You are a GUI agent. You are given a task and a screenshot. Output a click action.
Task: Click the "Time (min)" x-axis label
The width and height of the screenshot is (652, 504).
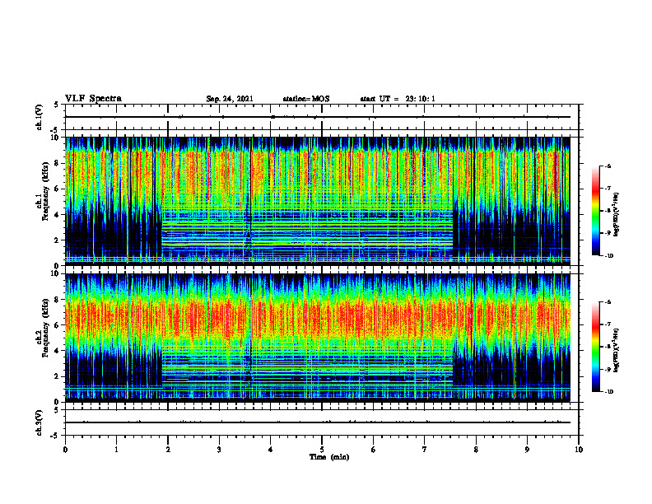(329, 457)
